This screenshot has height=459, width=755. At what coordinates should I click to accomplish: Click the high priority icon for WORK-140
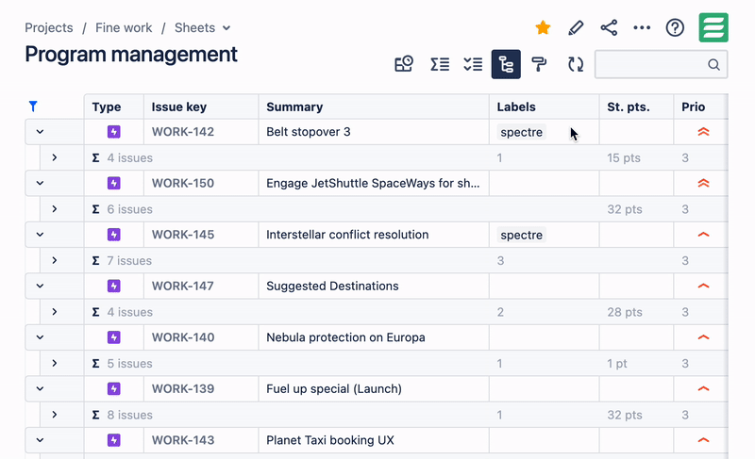point(703,337)
